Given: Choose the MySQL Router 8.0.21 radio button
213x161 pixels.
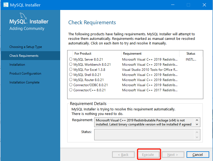Looking at the screenshot, I should (x=71, y=80).
